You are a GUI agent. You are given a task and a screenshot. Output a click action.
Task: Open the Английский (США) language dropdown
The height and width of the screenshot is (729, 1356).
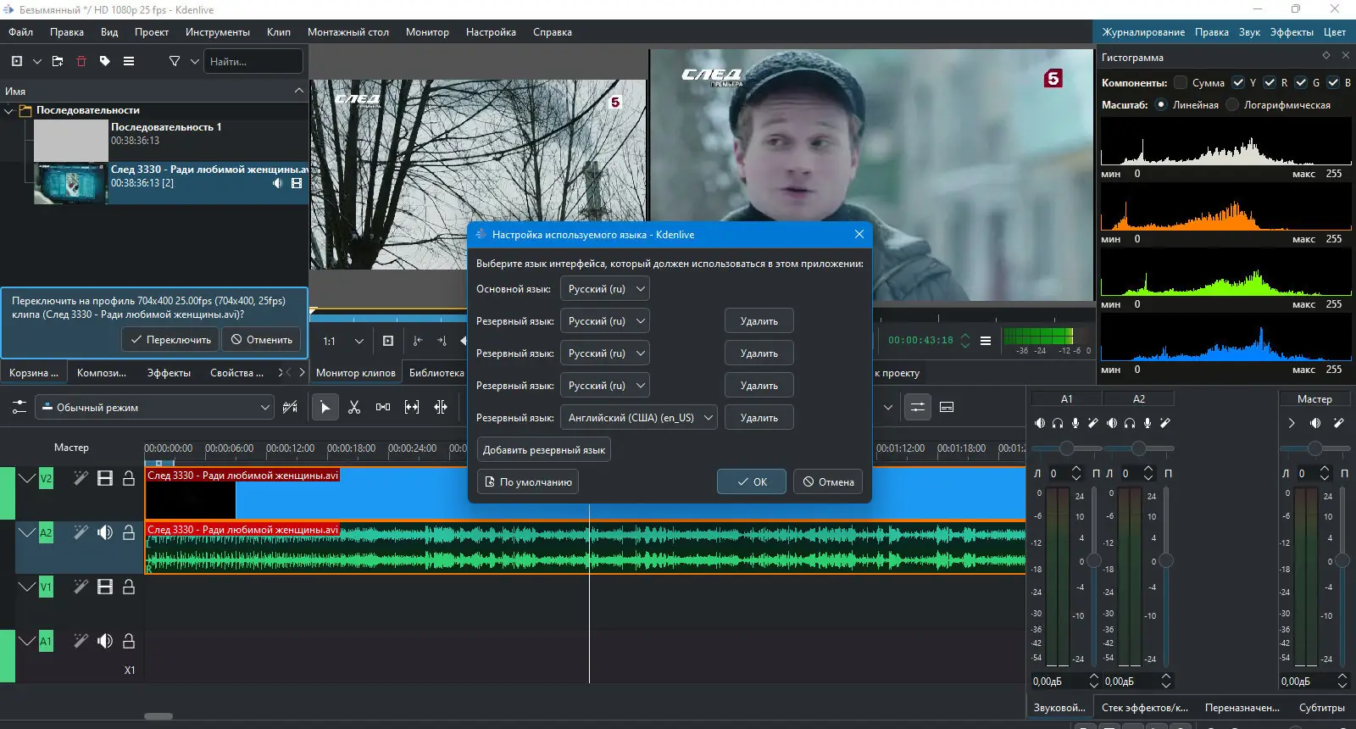[x=639, y=418]
